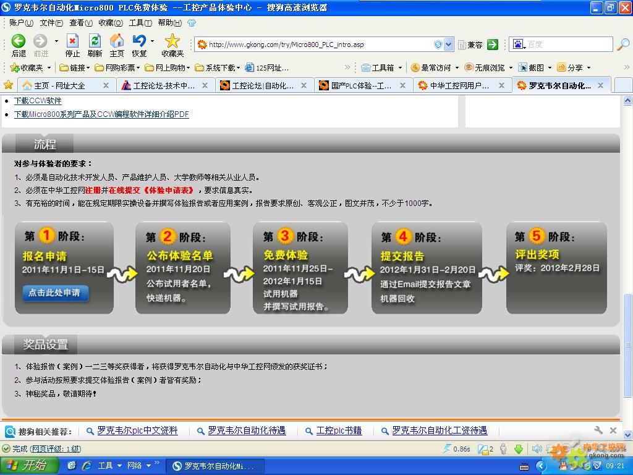Click the 网页评级: 1级 status link
This screenshot has height=475, width=633.
point(55,449)
